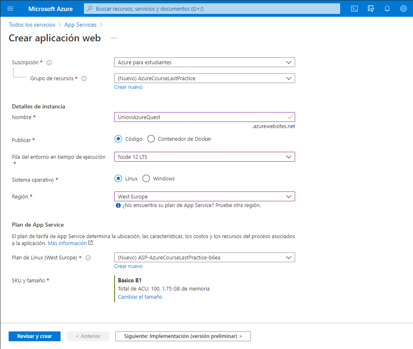Open the notifications bell
Screen dimensions: 413x349
coord(387,9)
